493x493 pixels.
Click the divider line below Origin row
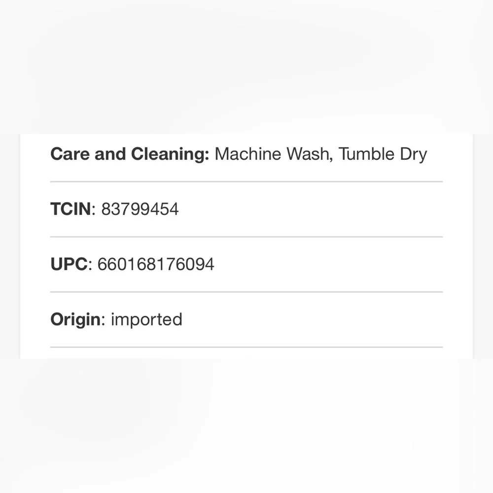click(246, 347)
